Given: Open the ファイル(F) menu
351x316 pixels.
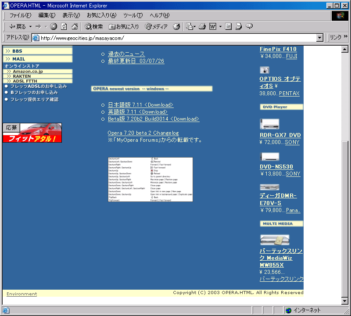Looking at the screenshot, I should (x=20, y=15).
